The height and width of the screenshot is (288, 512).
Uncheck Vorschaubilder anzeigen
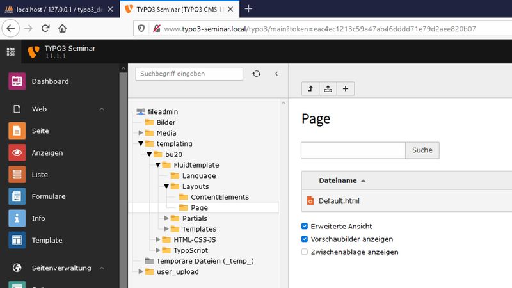coord(305,239)
